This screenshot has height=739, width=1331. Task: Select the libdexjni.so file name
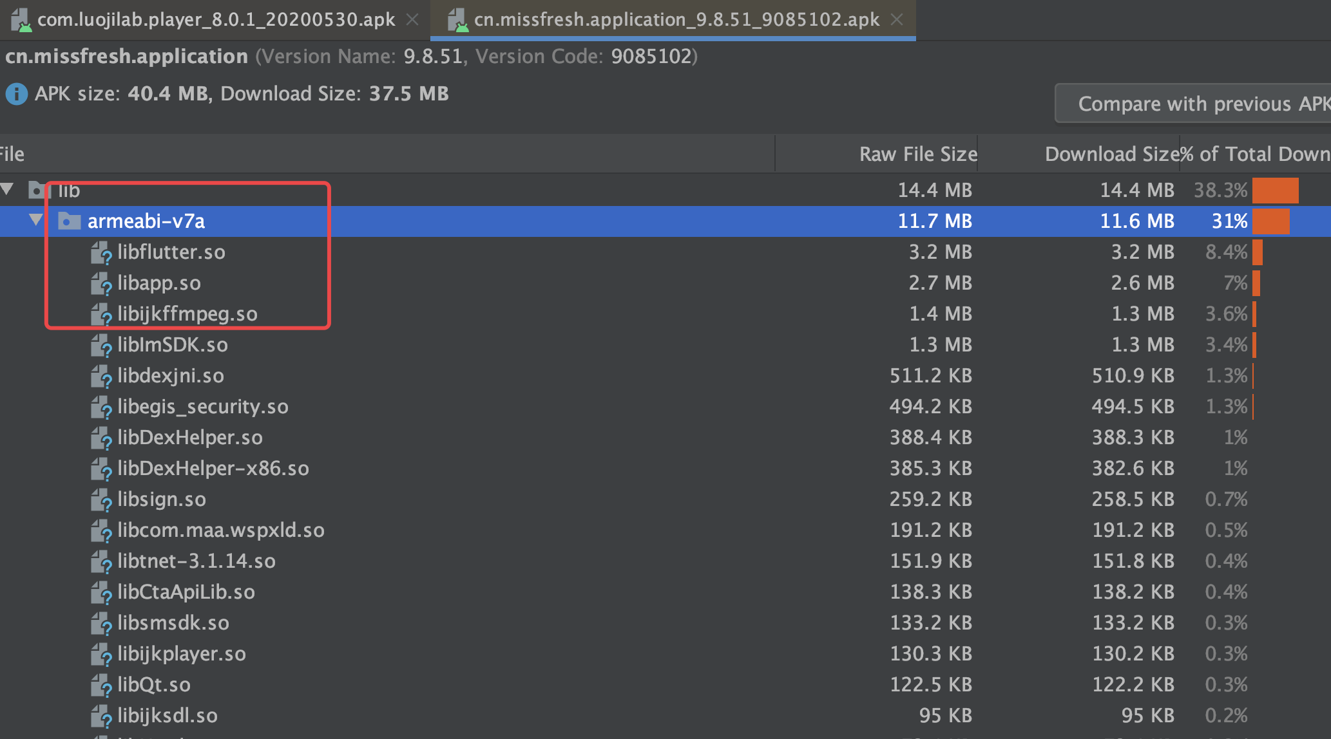tap(171, 375)
